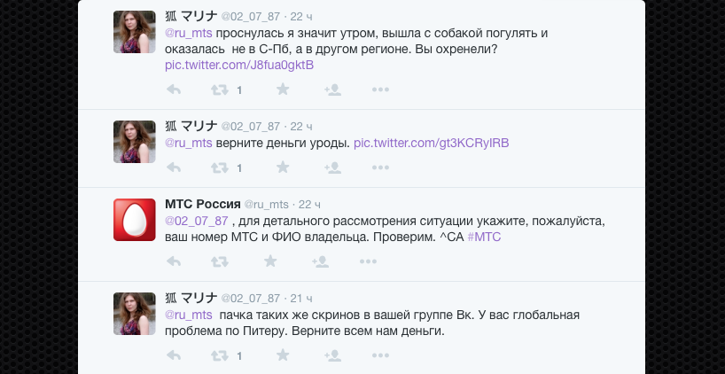The height and width of the screenshot is (374, 725).
Task: Reply to the "верните деньги уроды" tweet
Action: click(175, 167)
